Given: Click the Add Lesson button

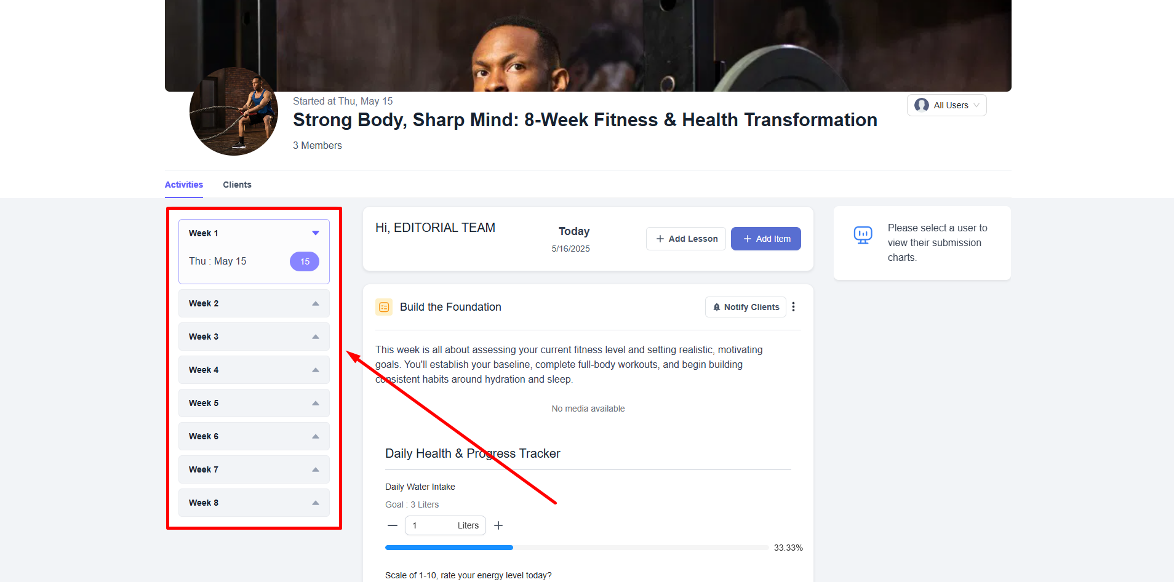Looking at the screenshot, I should 686,239.
